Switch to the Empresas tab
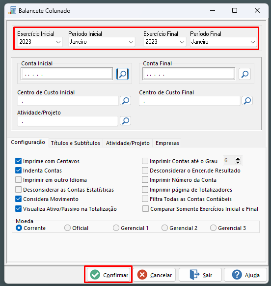Image resolution: width=271 pixels, height=286 pixels. pos(167,143)
